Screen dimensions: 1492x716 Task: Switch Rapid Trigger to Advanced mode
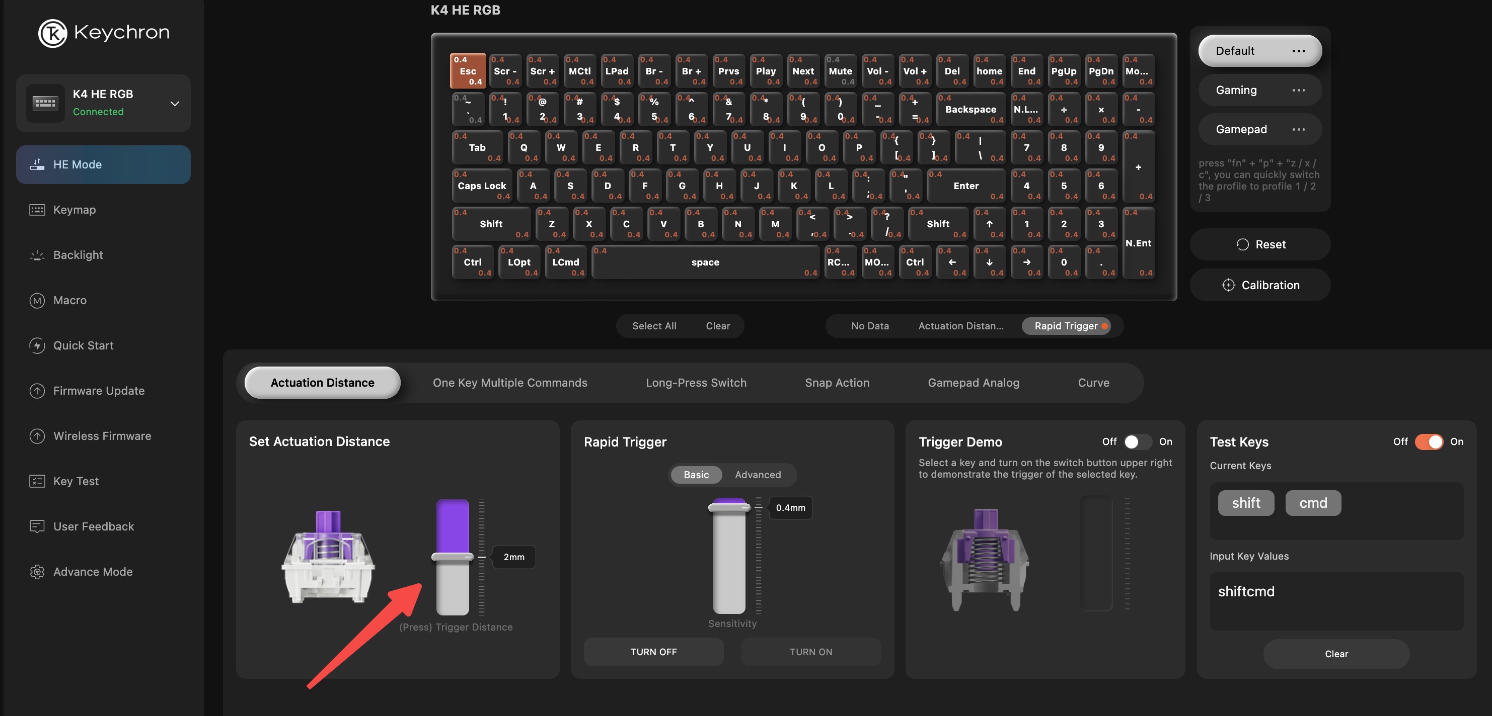[x=758, y=474]
